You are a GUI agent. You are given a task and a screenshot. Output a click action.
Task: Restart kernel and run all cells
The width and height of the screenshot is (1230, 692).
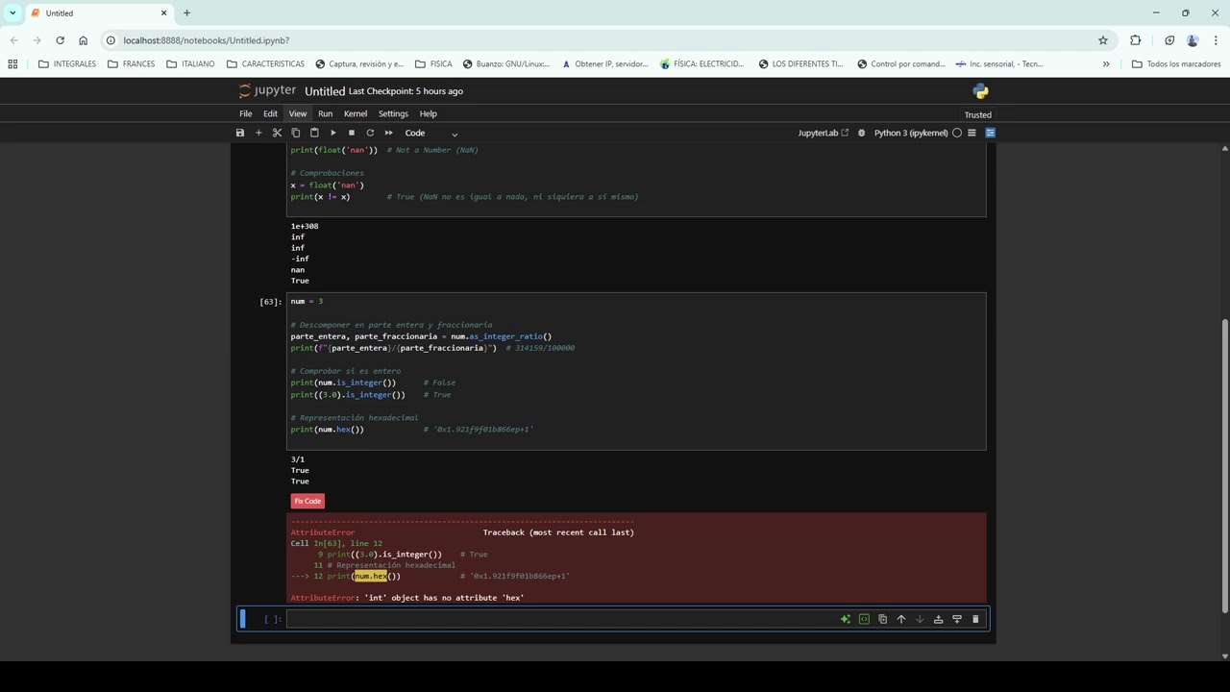point(388,133)
